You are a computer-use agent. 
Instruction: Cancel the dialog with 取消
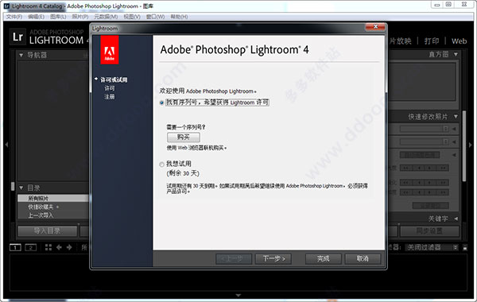click(x=363, y=259)
